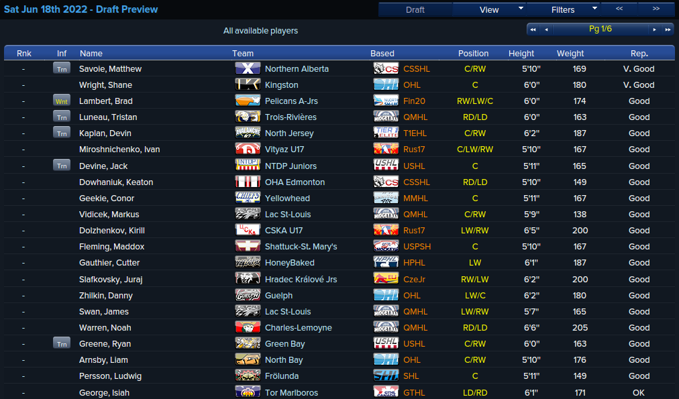Click the Tor Marlboros team logo
This screenshot has height=399, width=679.
pos(248,392)
